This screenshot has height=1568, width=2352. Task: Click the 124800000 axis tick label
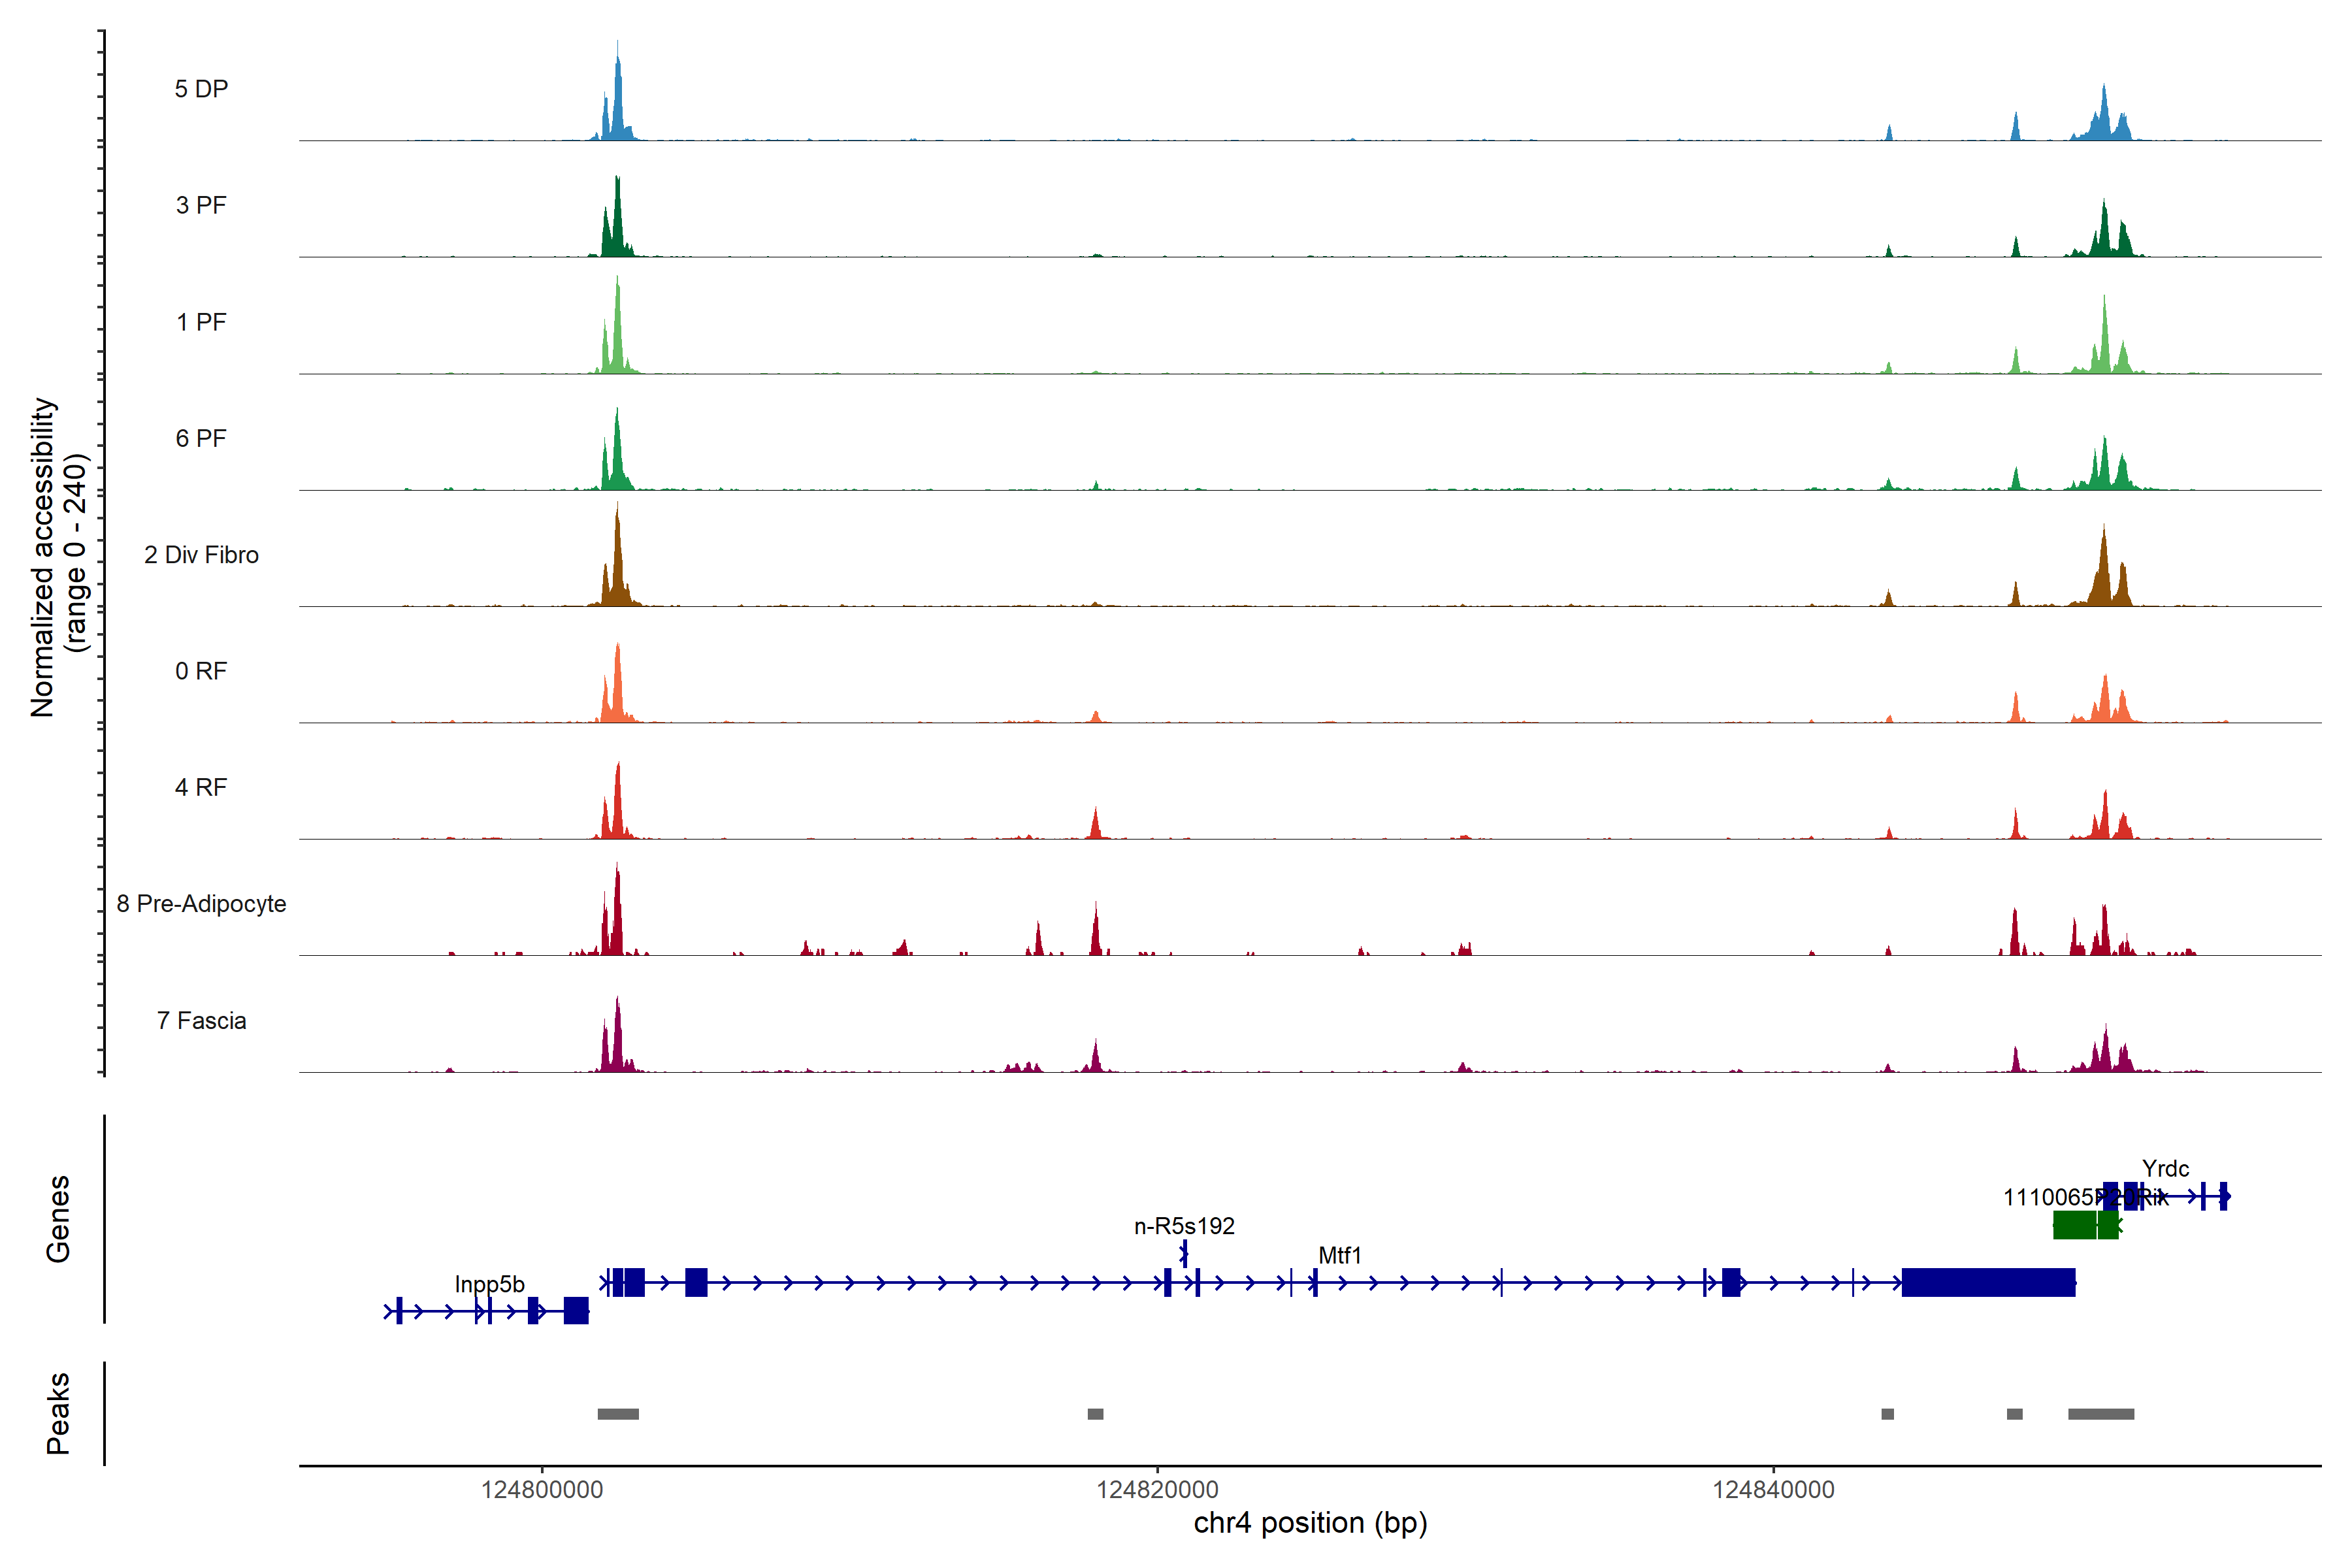542,1490
